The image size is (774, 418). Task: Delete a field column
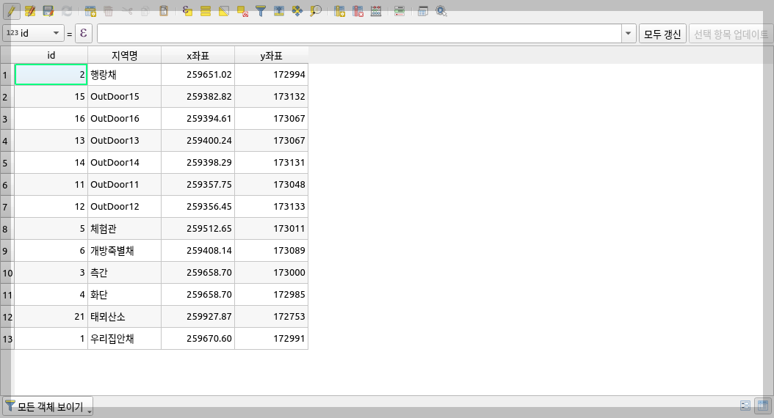tap(358, 11)
